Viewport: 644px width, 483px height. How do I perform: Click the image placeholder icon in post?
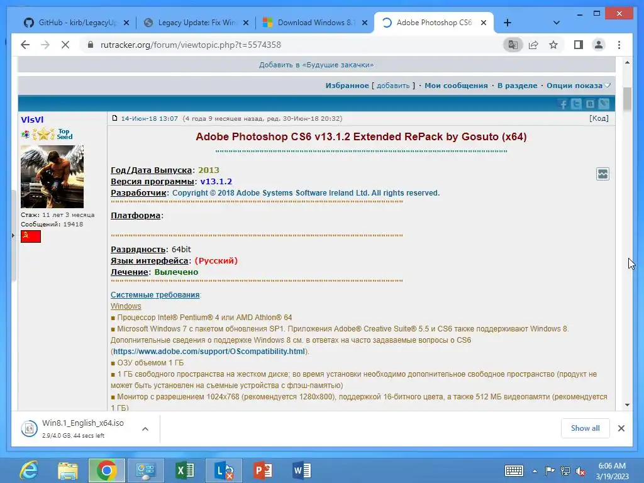point(602,174)
